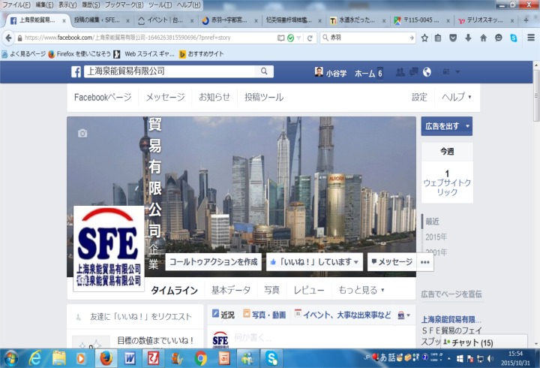This screenshot has width=540, height=368.
Task: Select the 基本データ tab
Action: coord(231,291)
